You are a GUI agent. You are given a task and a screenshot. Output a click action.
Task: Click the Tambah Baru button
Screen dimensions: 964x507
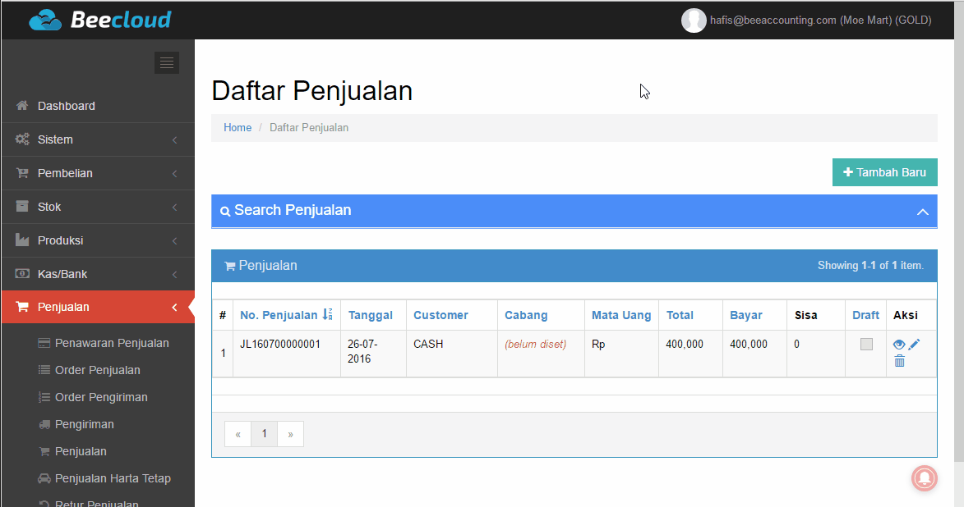pos(884,172)
